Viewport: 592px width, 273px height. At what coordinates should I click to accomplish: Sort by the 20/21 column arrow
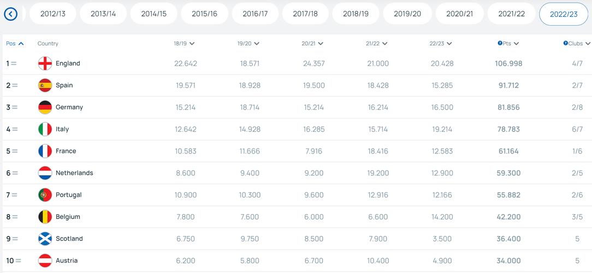320,44
